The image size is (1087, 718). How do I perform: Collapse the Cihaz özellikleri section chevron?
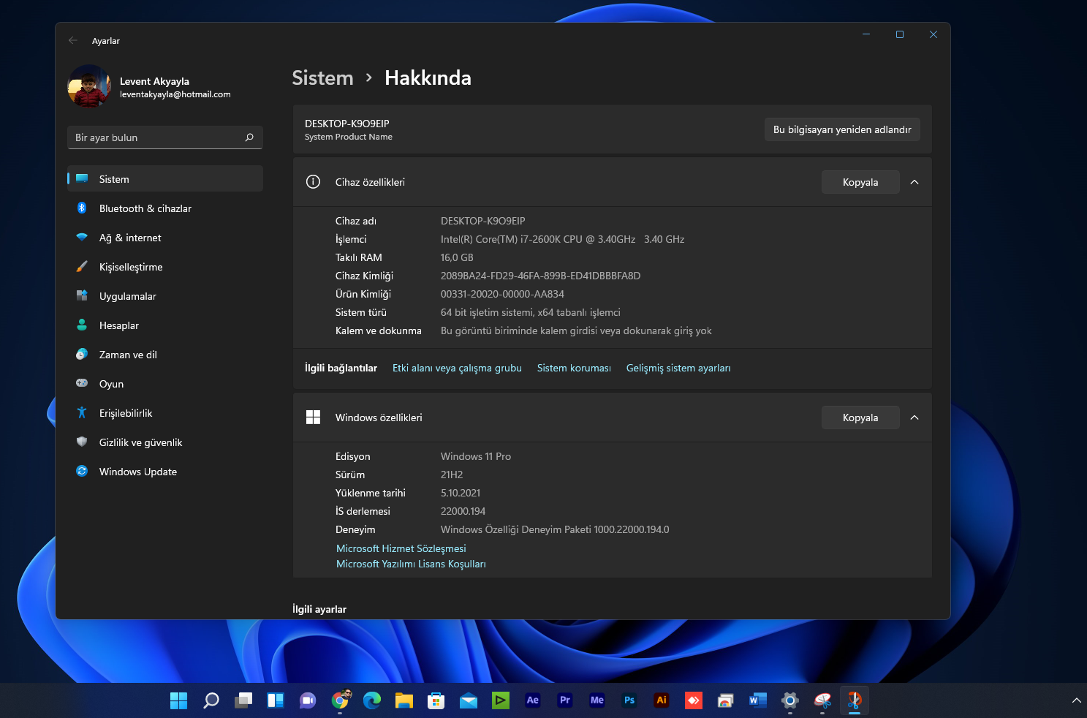point(914,182)
